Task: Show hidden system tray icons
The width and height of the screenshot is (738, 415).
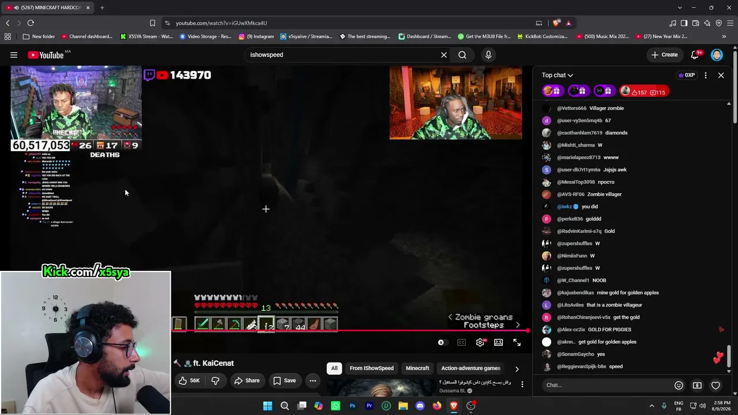Action: pyautogui.click(x=652, y=406)
